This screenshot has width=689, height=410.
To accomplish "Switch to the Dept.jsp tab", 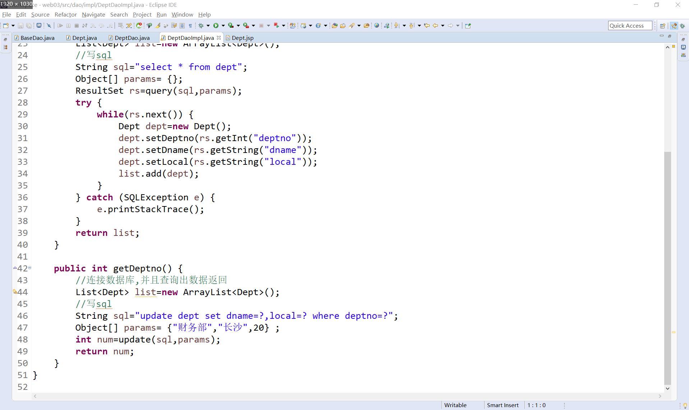I will tap(240, 38).
